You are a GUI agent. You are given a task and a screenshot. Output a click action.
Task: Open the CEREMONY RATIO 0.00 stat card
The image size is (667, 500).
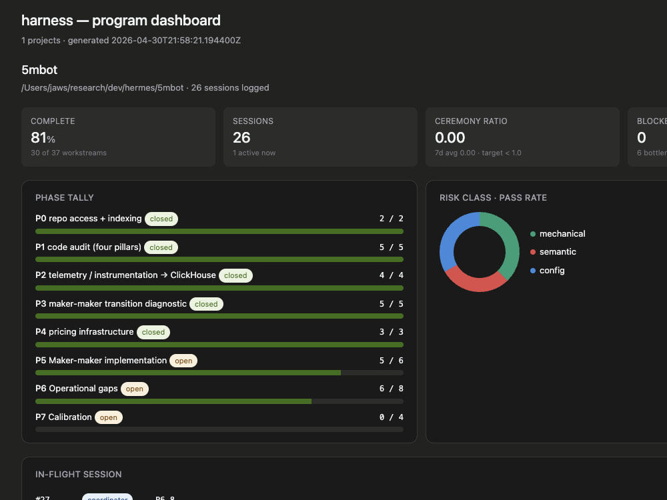point(522,137)
